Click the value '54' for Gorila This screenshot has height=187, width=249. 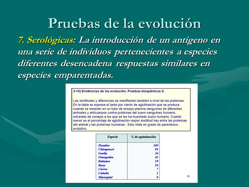click(157, 153)
